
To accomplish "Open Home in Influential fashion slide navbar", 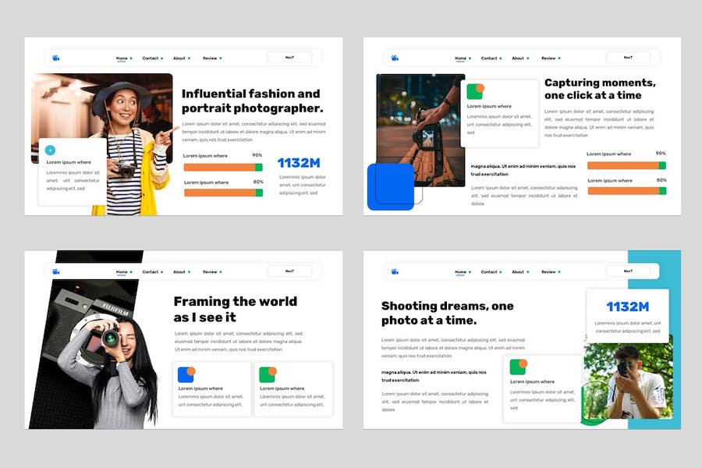I will tap(122, 58).
